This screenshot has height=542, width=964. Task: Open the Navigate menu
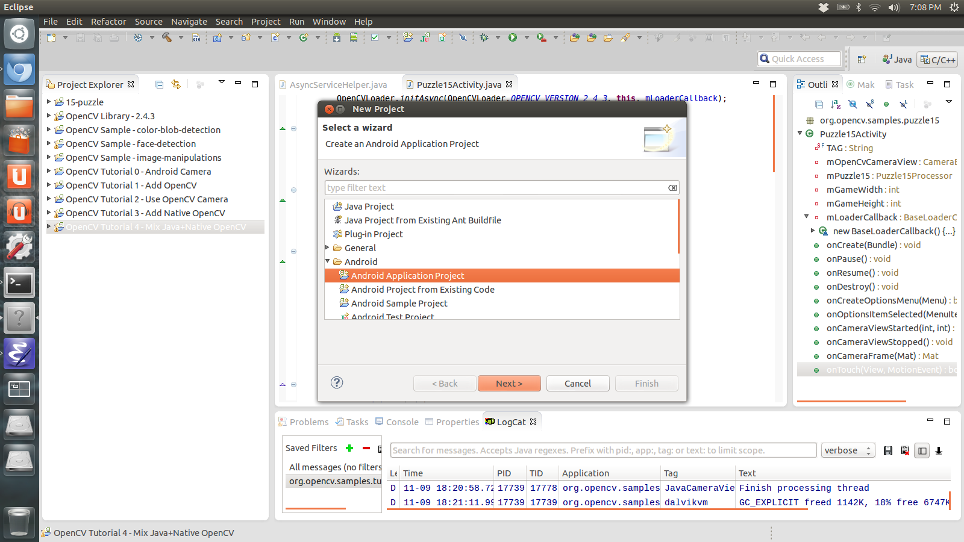189,22
